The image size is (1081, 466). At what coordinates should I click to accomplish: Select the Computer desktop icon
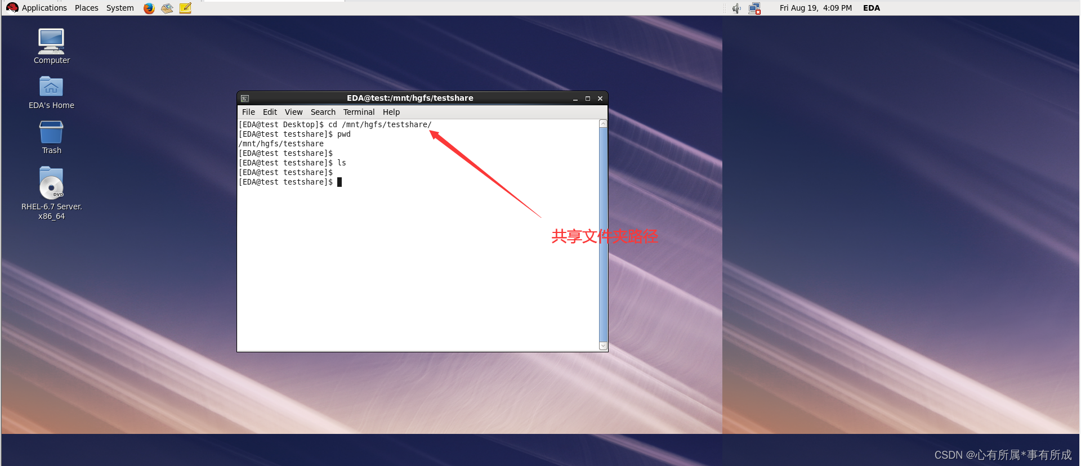[x=51, y=46]
